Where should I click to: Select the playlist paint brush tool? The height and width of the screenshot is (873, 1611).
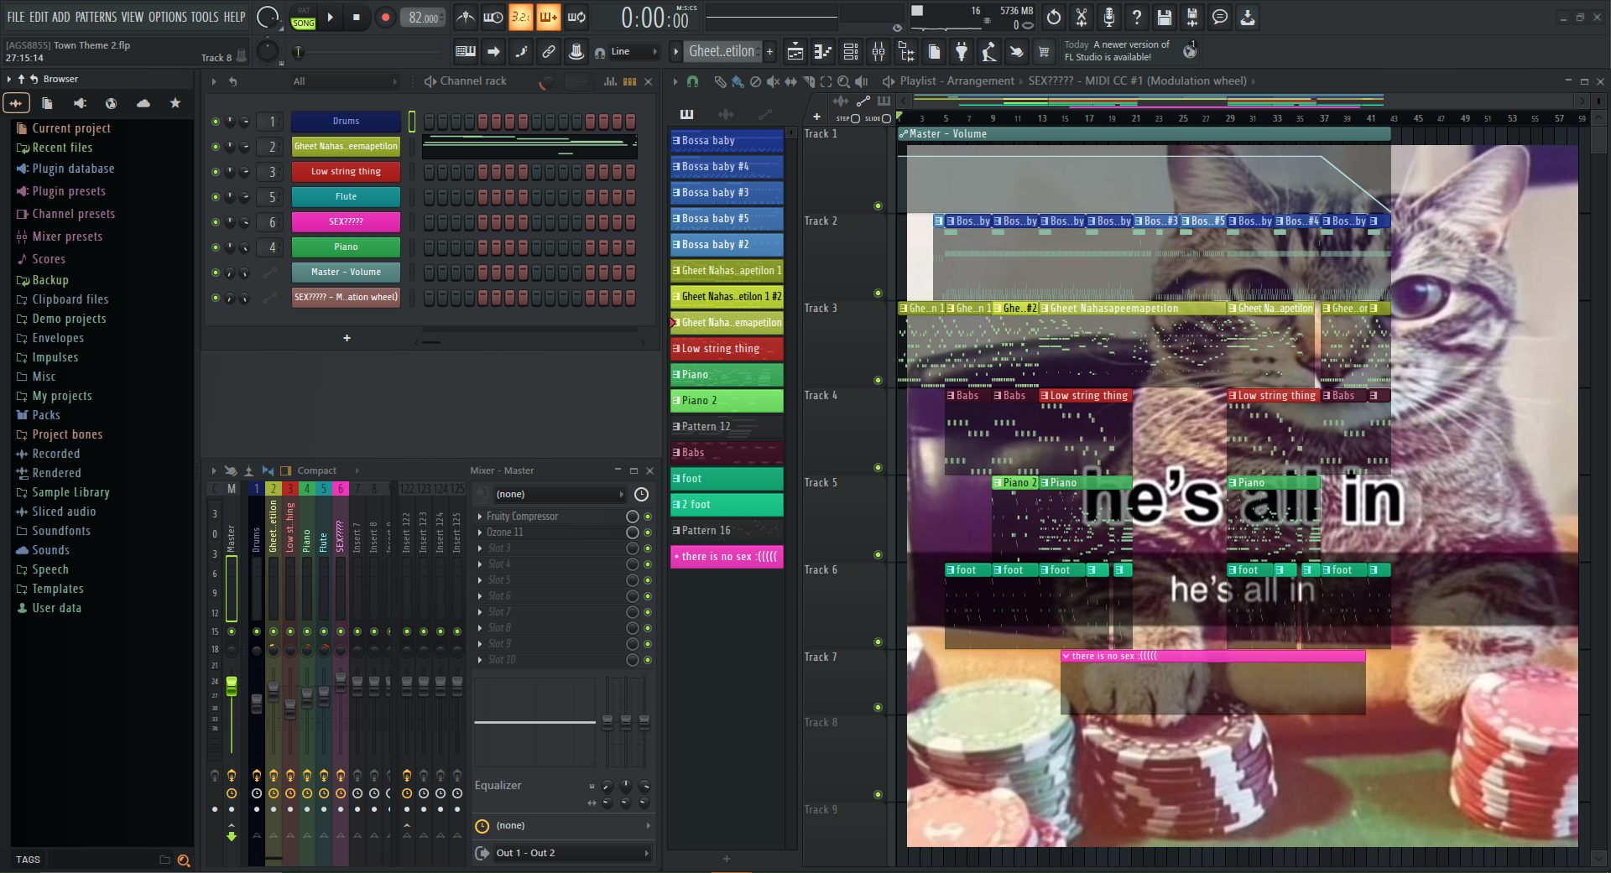[738, 81]
